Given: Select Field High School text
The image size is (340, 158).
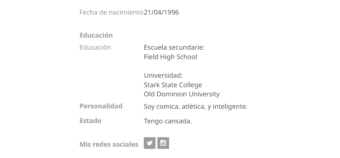Looking at the screenshot, I should point(171,57).
